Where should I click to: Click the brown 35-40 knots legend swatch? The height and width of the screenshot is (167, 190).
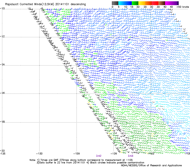[162, 3]
